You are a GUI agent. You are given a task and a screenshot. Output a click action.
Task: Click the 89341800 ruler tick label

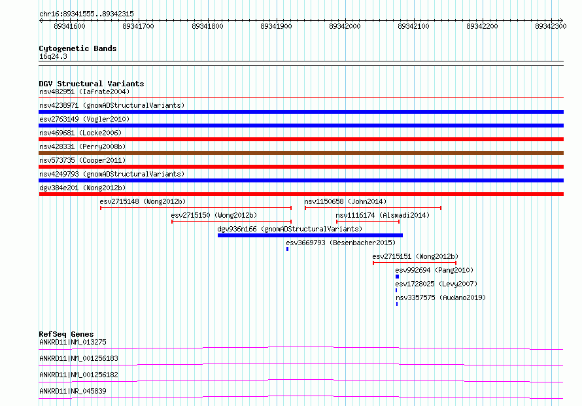pos(207,26)
